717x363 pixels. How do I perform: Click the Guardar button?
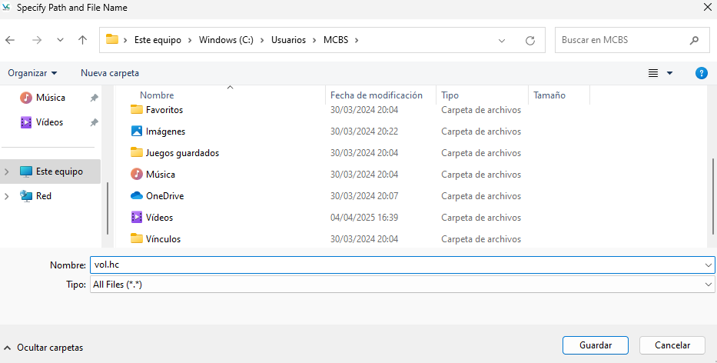click(x=595, y=346)
